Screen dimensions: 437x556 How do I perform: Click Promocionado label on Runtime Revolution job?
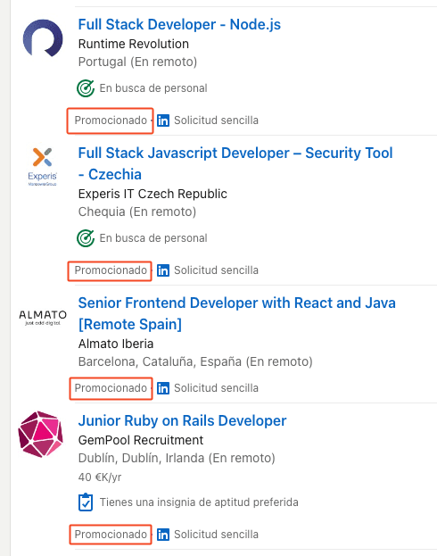coord(111,120)
